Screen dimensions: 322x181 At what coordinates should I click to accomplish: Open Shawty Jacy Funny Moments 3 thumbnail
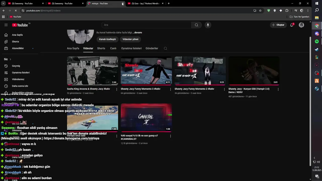coord(146,71)
